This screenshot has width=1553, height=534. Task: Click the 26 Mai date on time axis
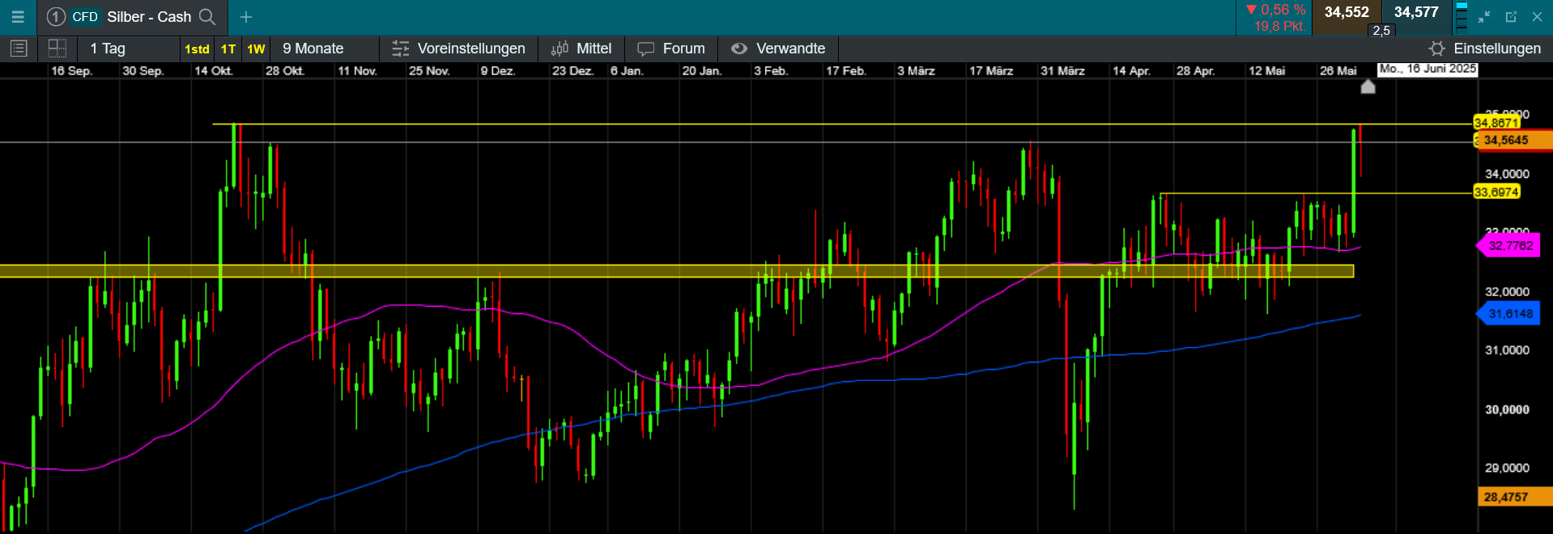[1338, 70]
